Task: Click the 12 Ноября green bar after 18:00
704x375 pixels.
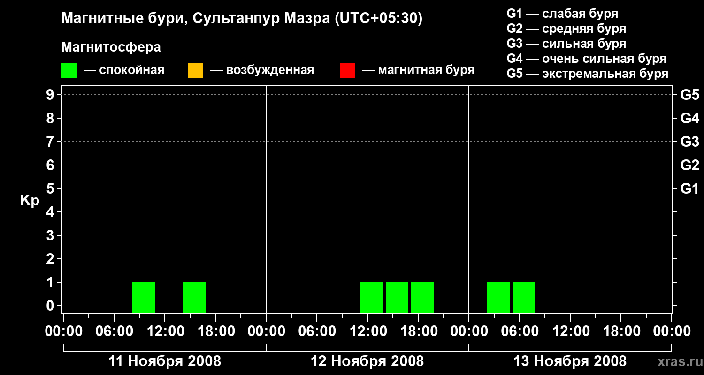Action: tap(422, 297)
